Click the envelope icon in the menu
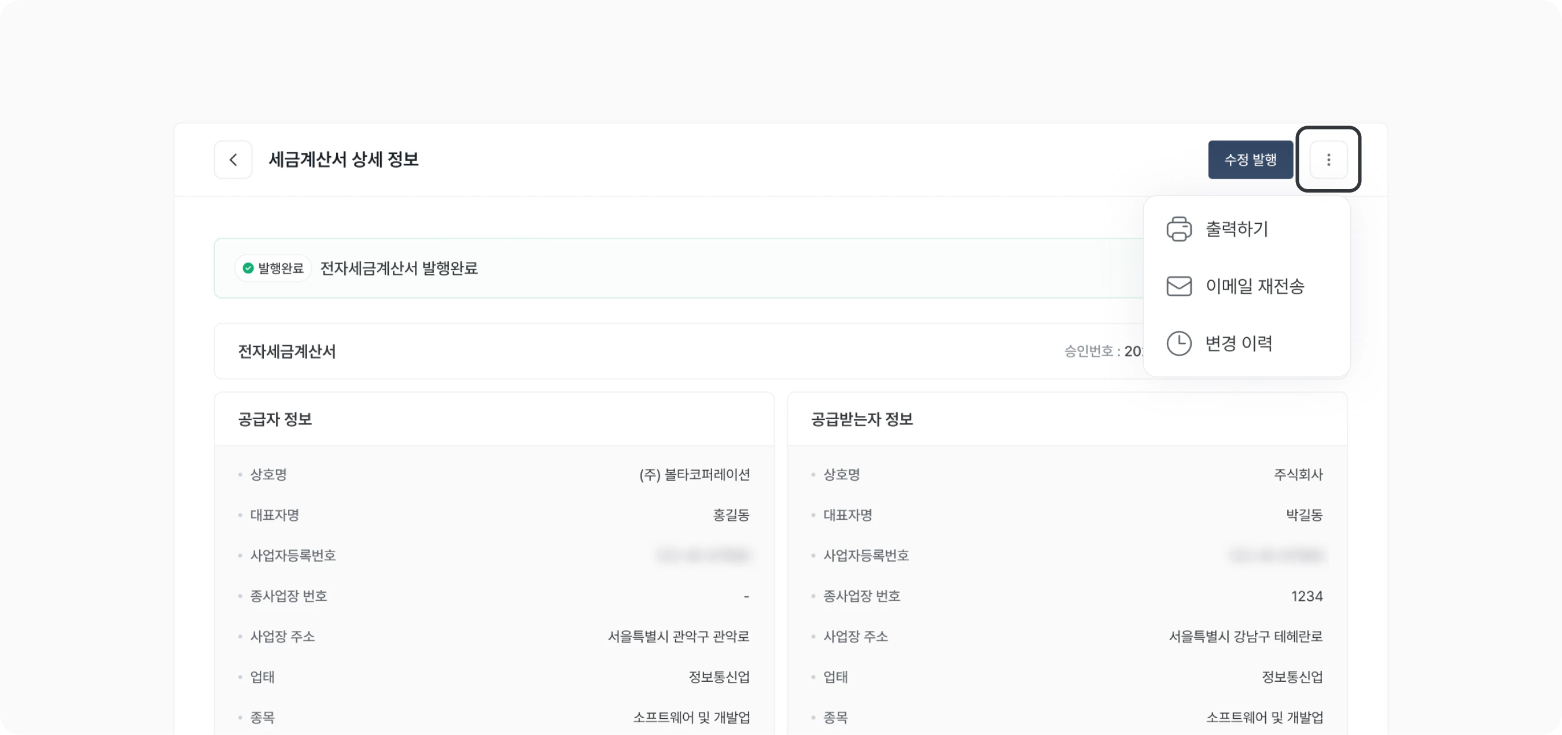 coord(1179,286)
